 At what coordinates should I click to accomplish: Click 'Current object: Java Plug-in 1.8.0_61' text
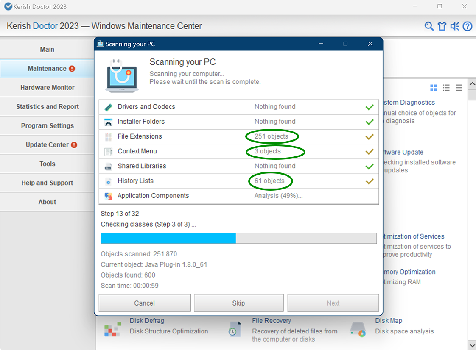[154, 264]
